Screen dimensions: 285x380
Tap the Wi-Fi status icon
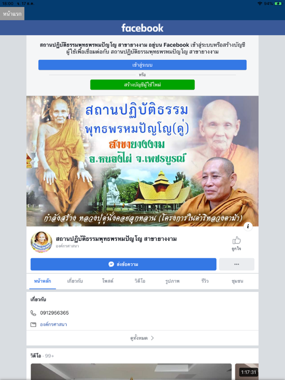point(260,3)
